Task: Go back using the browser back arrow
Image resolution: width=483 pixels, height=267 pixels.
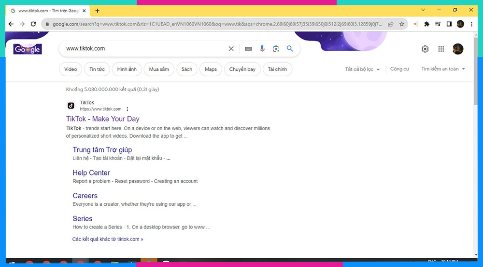Action: [11, 24]
